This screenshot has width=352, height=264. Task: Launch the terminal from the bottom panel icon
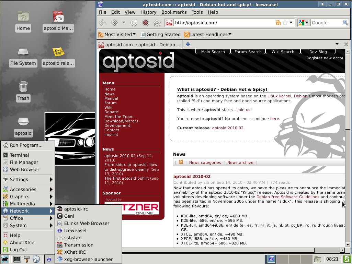(x=17, y=259)
